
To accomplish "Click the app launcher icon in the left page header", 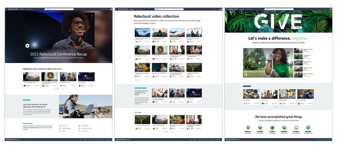I will coord(6,9).
